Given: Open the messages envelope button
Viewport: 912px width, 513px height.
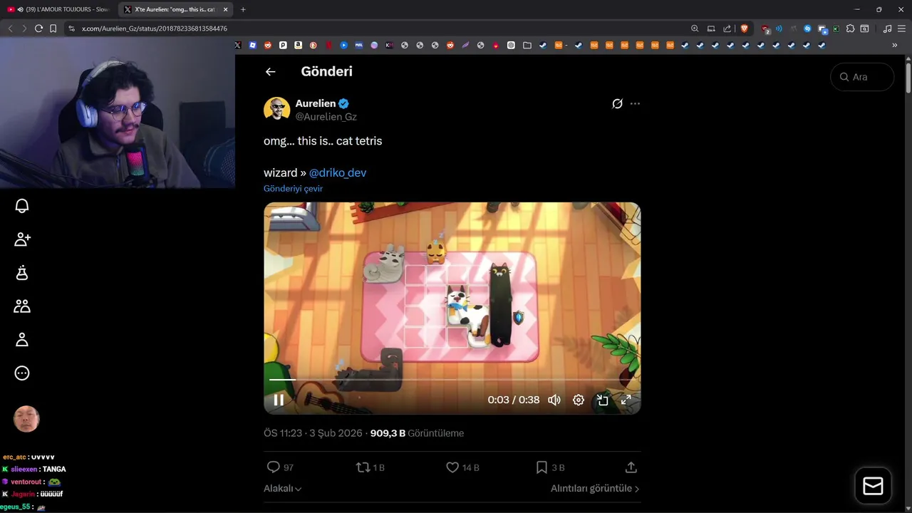Looking at the screenshot, I should tap(873, 486).
